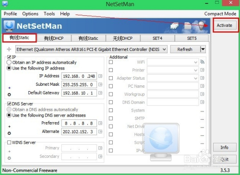The height and width of the screenshot is (175, 240).
Task: Click the icon beside Preferred DNS field
Action: [100, 123]
